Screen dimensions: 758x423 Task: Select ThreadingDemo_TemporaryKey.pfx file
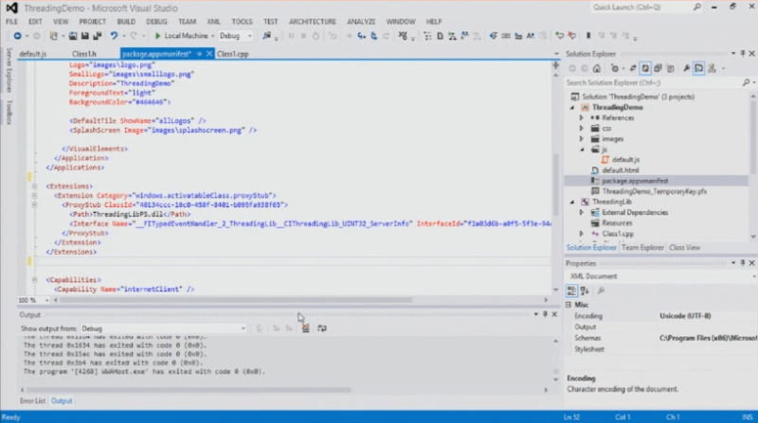[654, 191]
